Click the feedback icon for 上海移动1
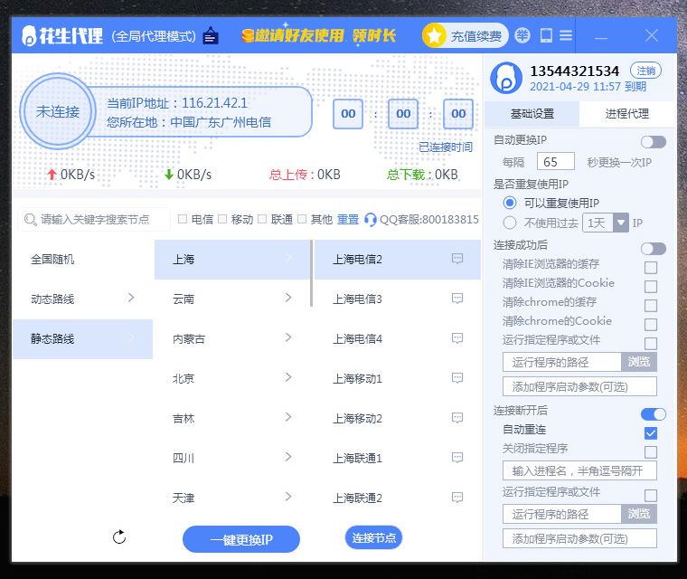Image resolution: width=687 pixels, height=579 pixels. (x=457, y=378)
